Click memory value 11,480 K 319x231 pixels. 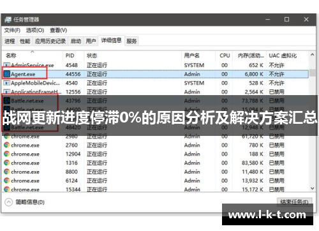253,172
